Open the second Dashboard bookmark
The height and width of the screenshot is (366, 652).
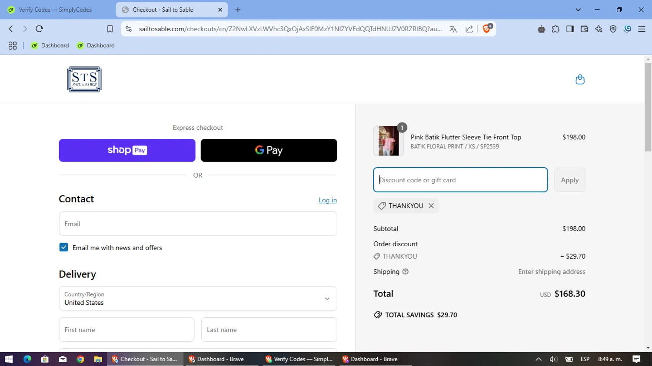(x=96, y=46)
